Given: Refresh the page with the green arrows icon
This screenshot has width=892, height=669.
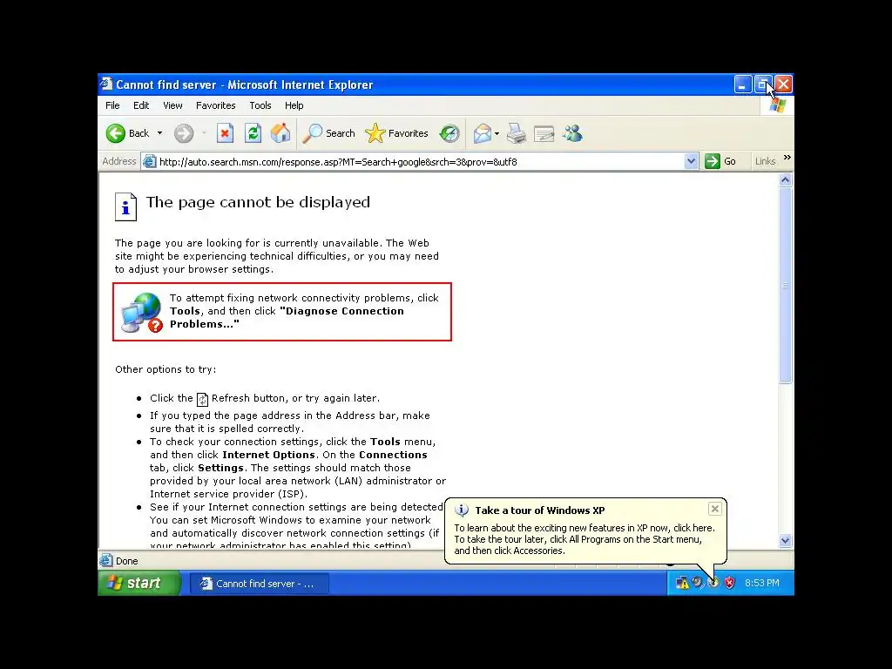Looking at the screenshot, I should pos(253,133).
